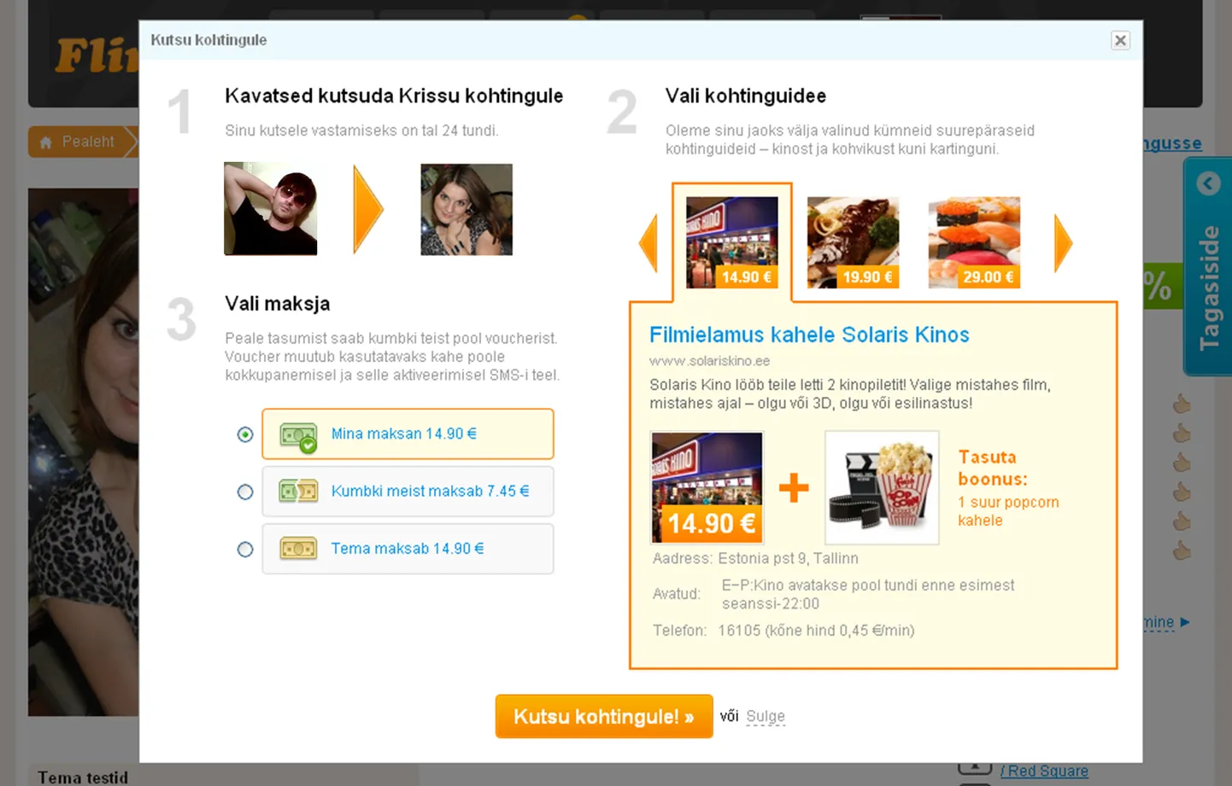Screen dimensions: 1232x786
Task: Click the sender's profile photo with sunglasses
Action: tap(271, 209)
